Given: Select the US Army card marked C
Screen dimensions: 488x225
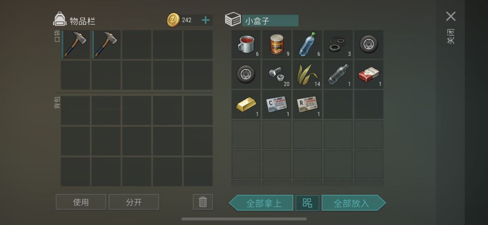Looking at the screenshot, I should pyautogui.click(x=277, y=105).
